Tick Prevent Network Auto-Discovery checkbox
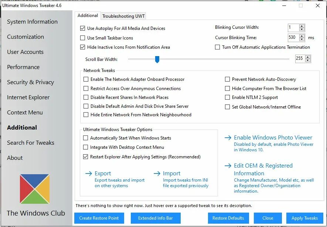 tap(228, 79)
